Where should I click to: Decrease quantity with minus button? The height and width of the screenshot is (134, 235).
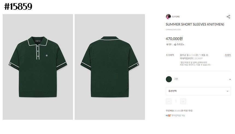[x=169, y=101]
